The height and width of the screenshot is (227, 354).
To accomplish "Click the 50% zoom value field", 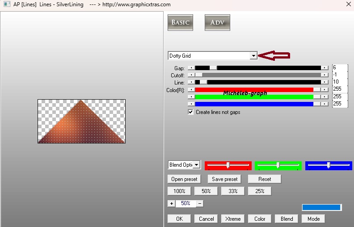I will click(x=185, y=203).
